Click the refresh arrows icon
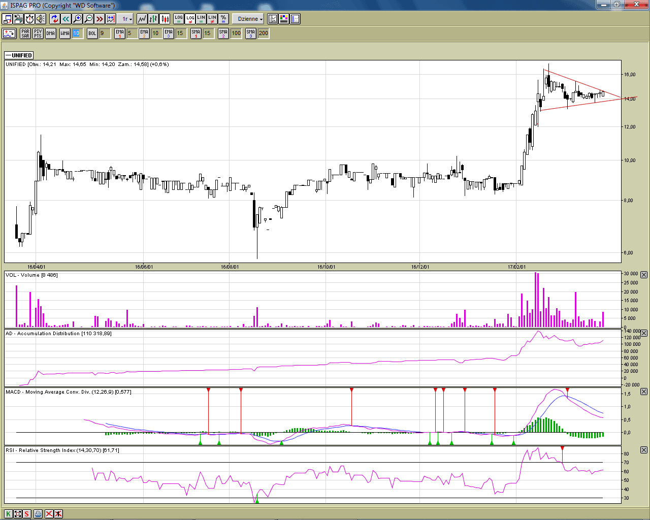Image resolution: width=650 pixels, height=520 pixels. [x=55, y=19]
